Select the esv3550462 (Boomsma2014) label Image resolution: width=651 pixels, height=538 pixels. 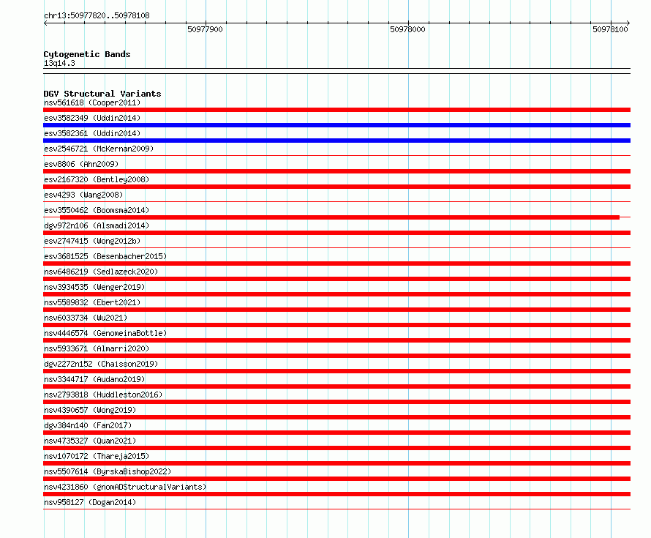[97, 210]
